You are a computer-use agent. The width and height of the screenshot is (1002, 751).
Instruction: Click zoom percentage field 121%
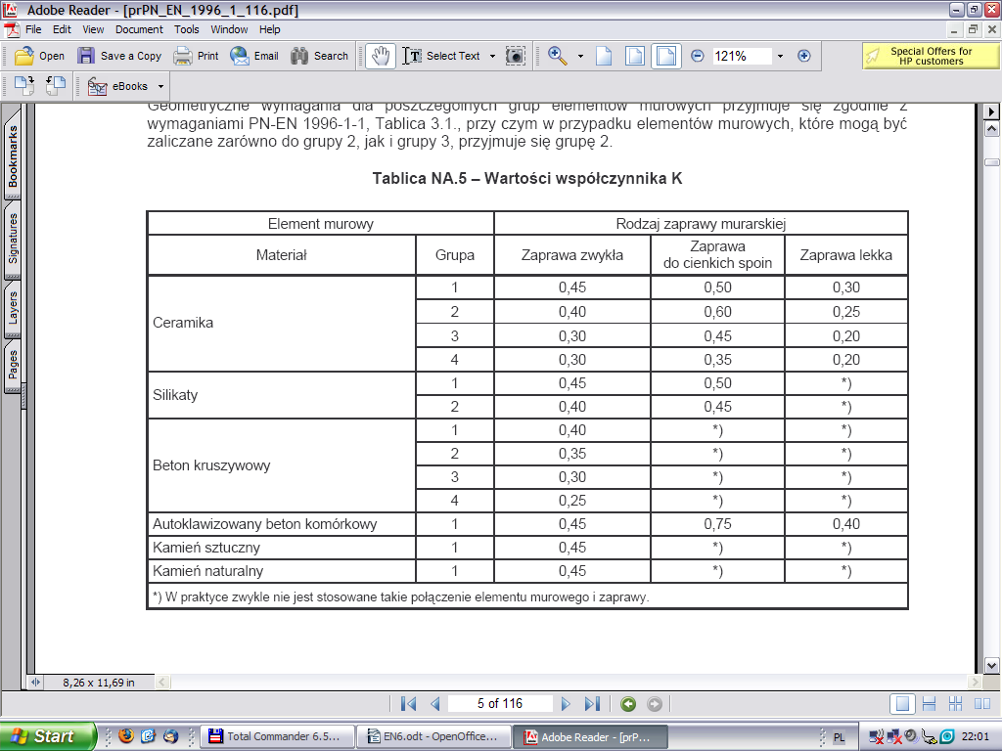point(742,56)
